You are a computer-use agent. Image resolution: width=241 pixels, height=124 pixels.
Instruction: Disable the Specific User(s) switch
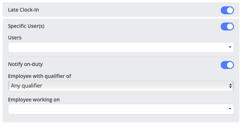pyautogui.click(x=227, y=27)
